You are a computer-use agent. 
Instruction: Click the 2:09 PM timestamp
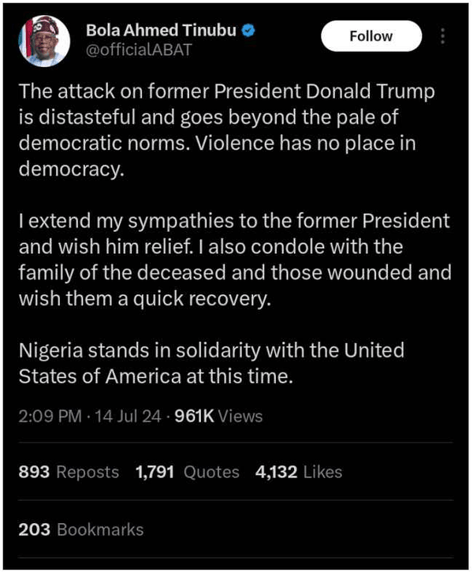point(49,416)
